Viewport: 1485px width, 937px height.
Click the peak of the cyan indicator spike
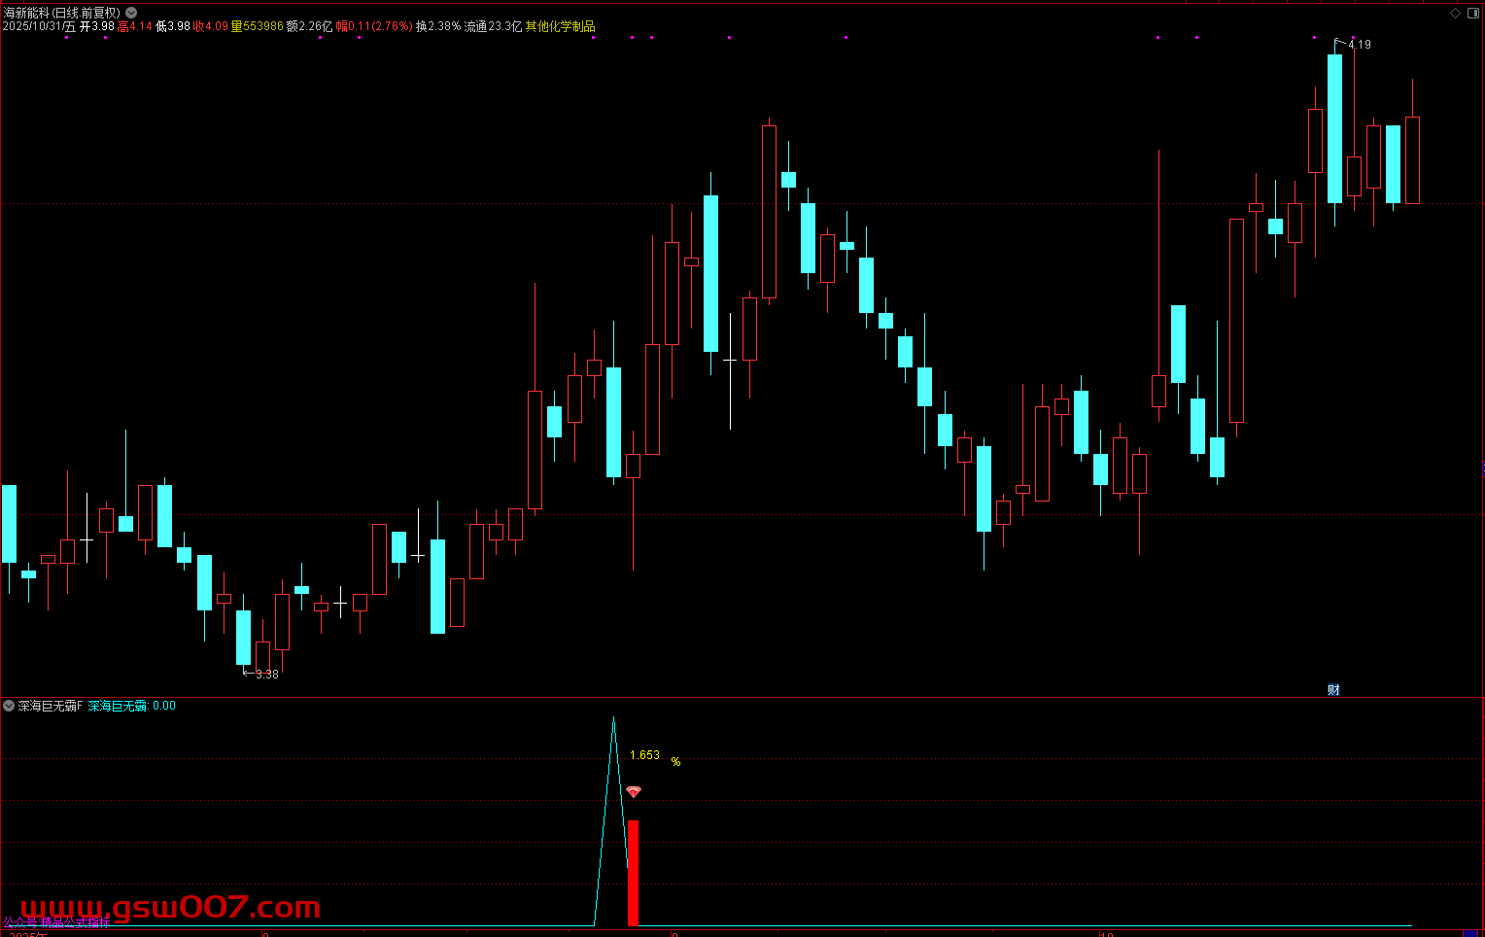pyautogui.click(x=613, y=719)
